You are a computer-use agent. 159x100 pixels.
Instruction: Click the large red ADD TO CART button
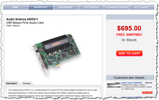coord(129,53)
